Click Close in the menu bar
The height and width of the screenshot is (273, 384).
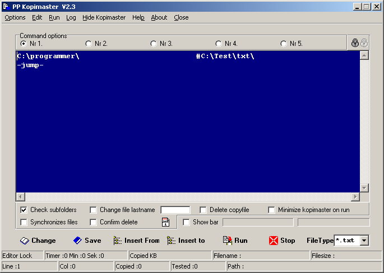(181, 17)
